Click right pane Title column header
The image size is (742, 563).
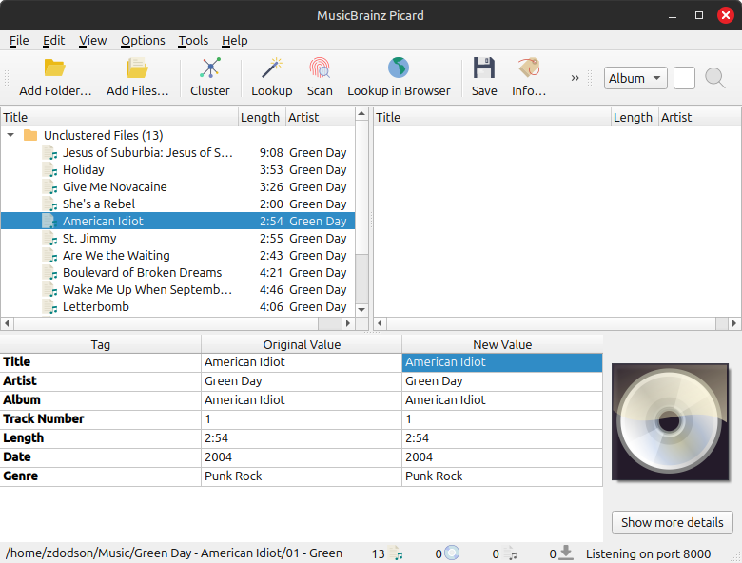click(492, 117)
